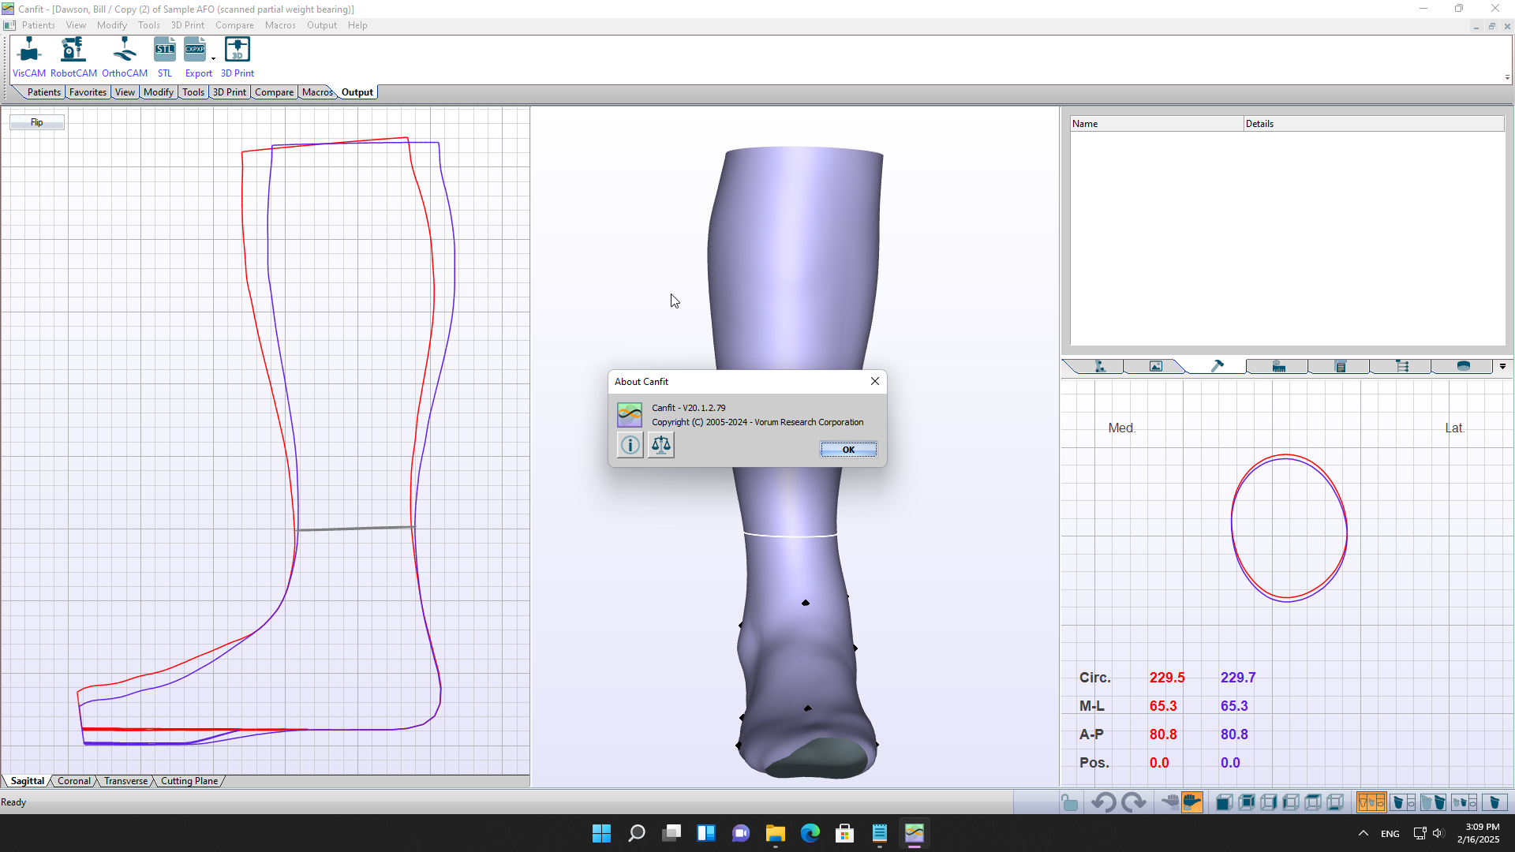Click the Redo arrow icon
The image size is (1515, 852).
[x=1134, y=803]
